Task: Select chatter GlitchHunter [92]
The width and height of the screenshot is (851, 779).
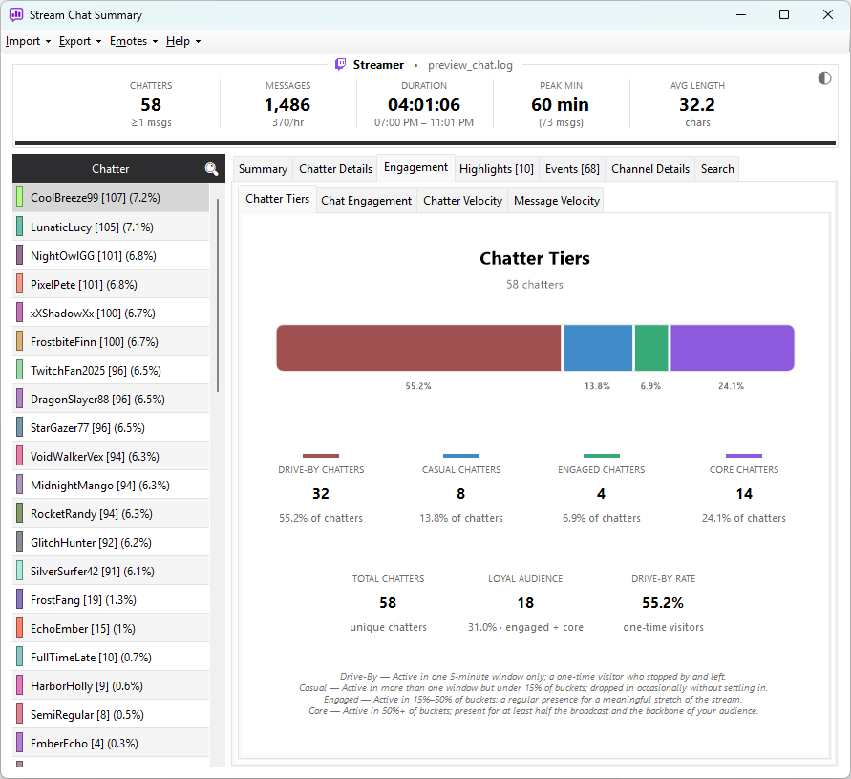Action: (x=111, y=543)
